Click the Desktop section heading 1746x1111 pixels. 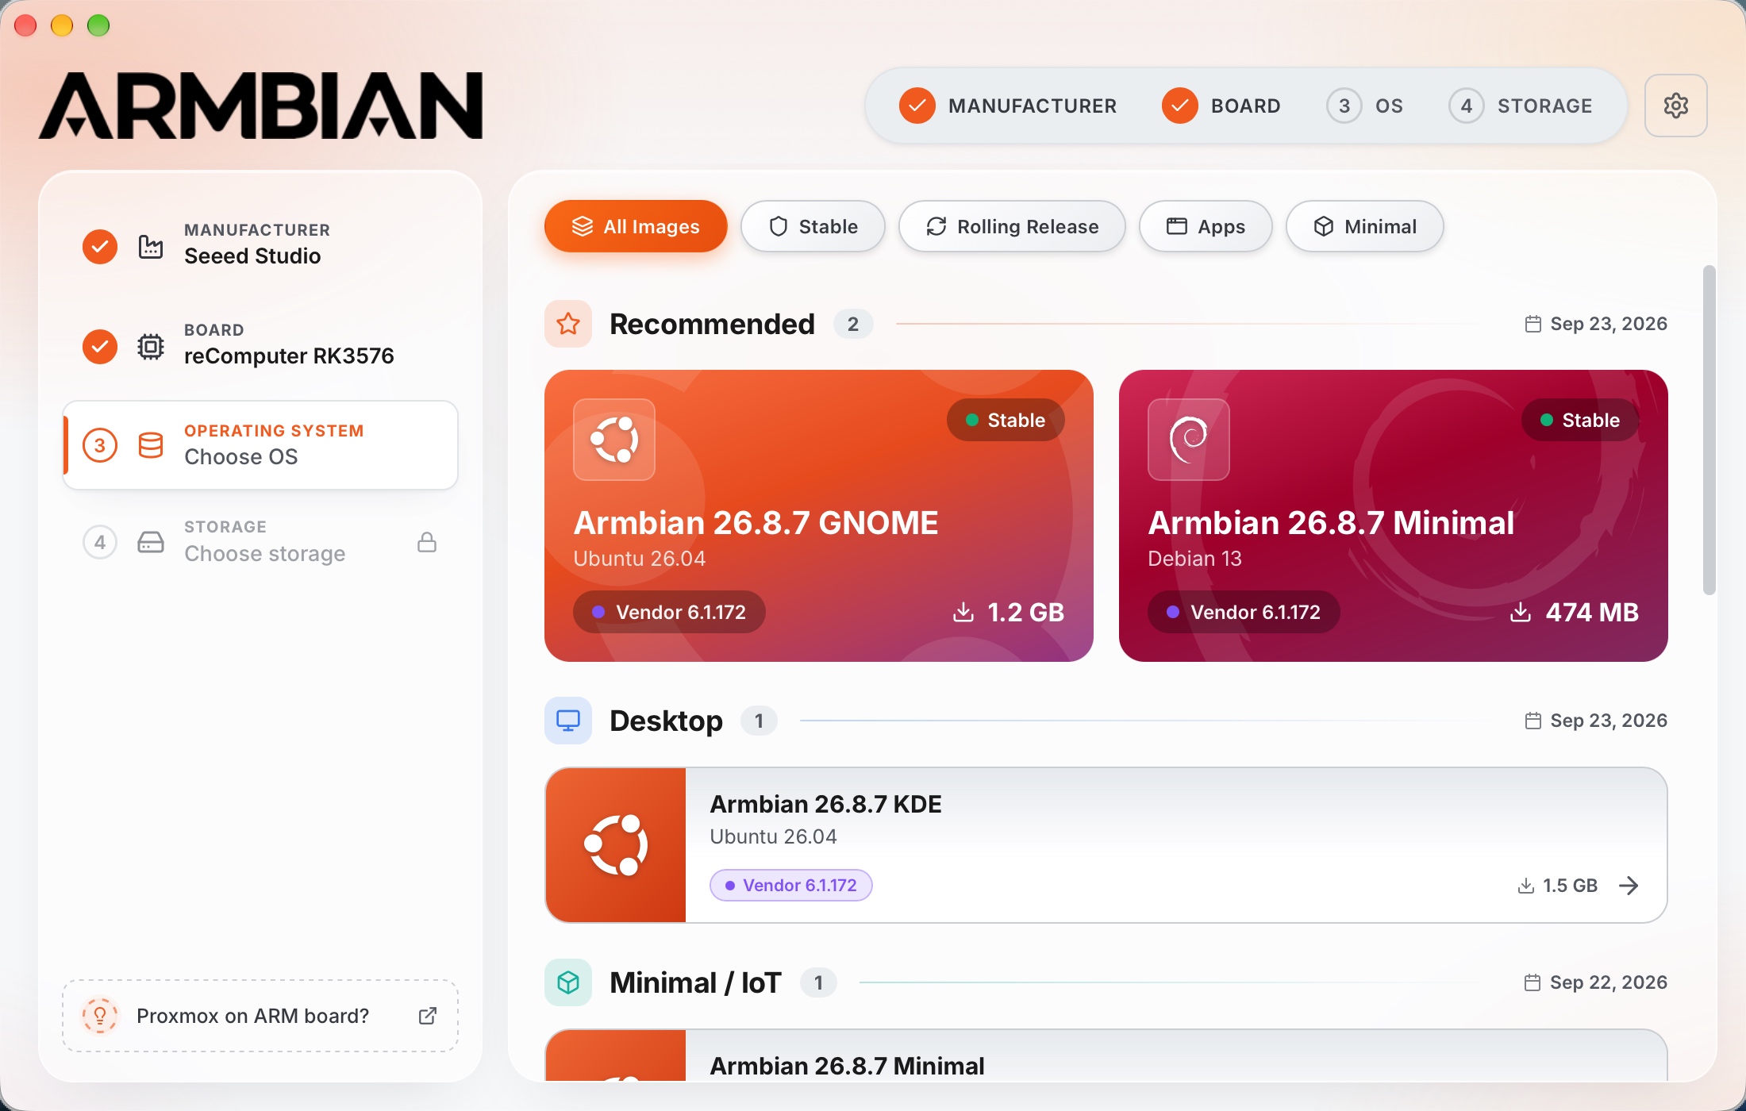coord(666,721)
